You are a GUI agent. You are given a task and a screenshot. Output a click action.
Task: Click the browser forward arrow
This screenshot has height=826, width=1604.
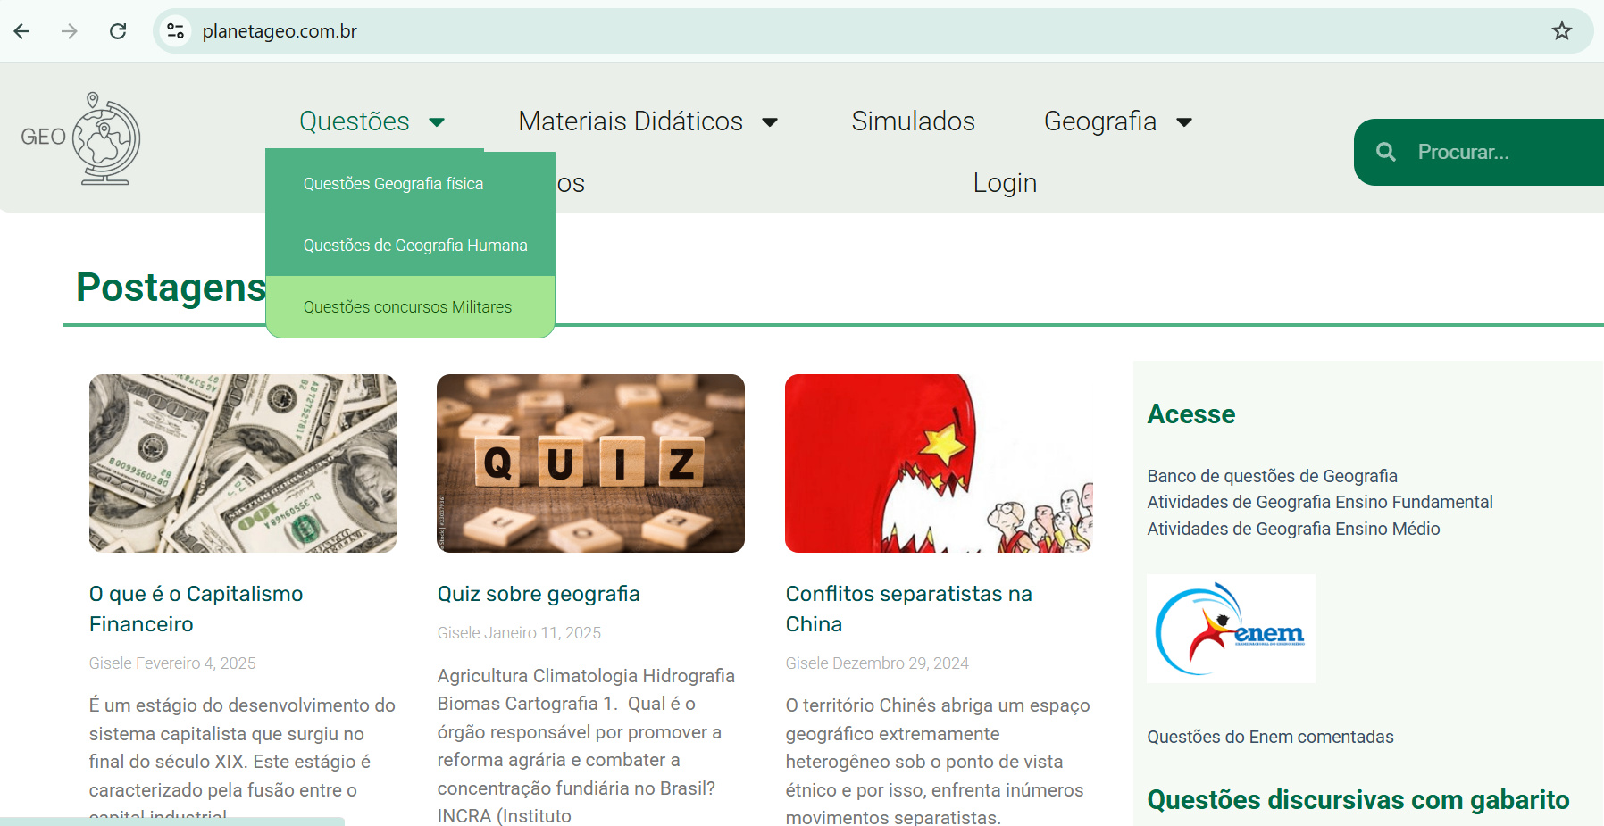coord(70,31)
